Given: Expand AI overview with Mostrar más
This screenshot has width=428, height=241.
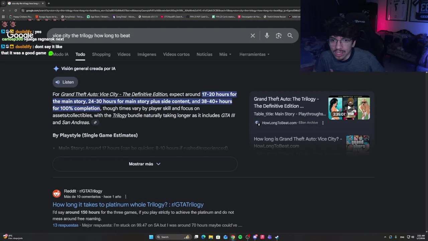Looking at the screenshot, I should click(x=145, y=164).
